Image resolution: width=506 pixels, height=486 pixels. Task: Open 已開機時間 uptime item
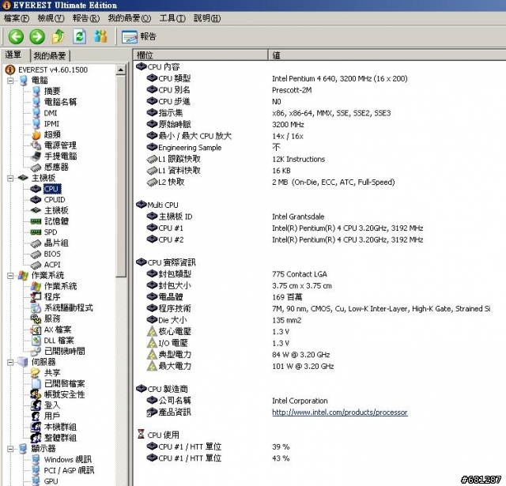[x=65, y=351]
